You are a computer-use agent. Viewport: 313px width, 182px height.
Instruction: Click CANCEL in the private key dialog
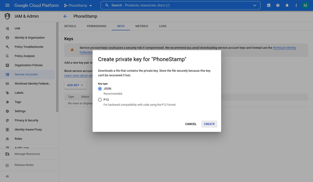tap(191, 124)
